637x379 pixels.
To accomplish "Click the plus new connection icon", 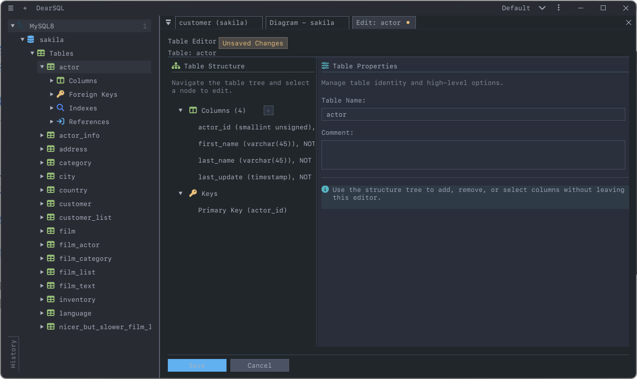I will click(25, 8).
